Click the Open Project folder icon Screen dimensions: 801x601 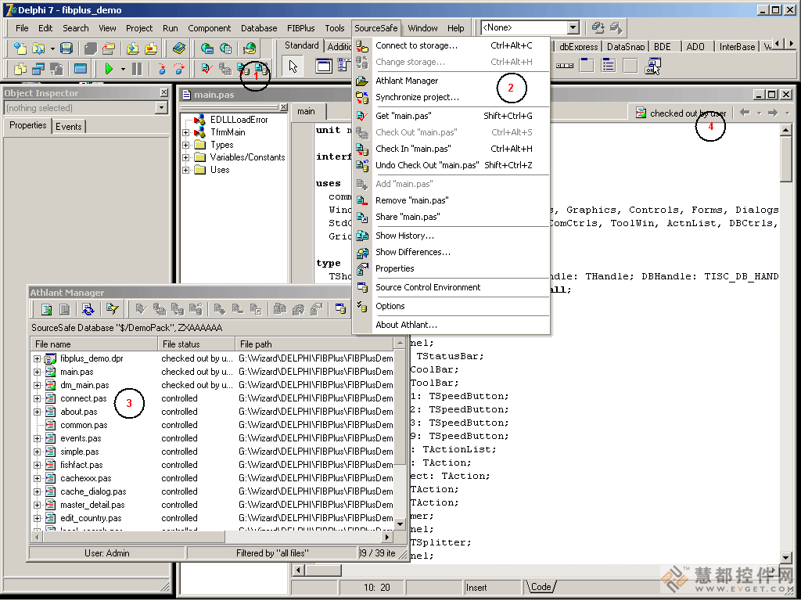108,49
